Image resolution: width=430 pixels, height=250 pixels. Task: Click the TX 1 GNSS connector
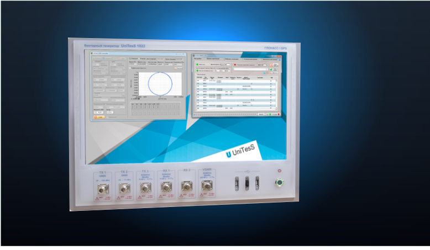click(x=102, y=189)
